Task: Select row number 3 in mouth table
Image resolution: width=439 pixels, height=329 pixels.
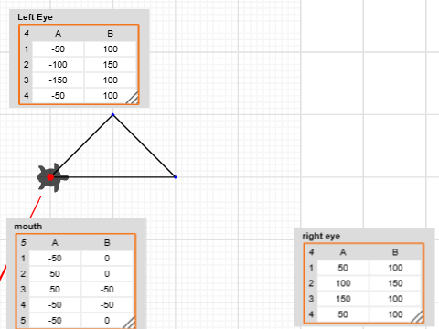Action: (x=23, y=290)
